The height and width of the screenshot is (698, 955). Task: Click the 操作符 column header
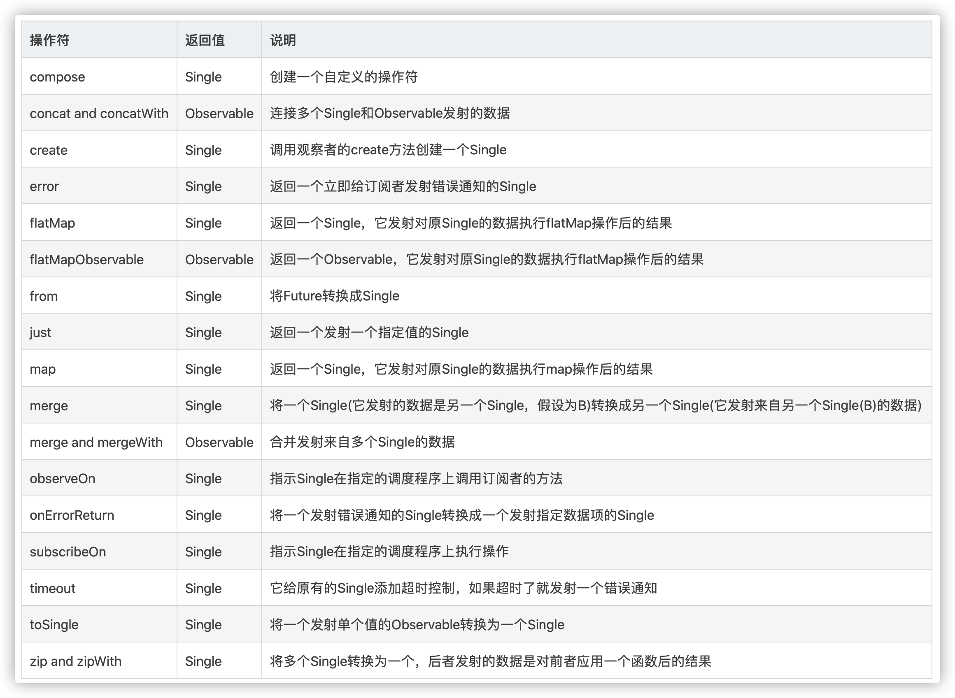click(x=49, y=40)
